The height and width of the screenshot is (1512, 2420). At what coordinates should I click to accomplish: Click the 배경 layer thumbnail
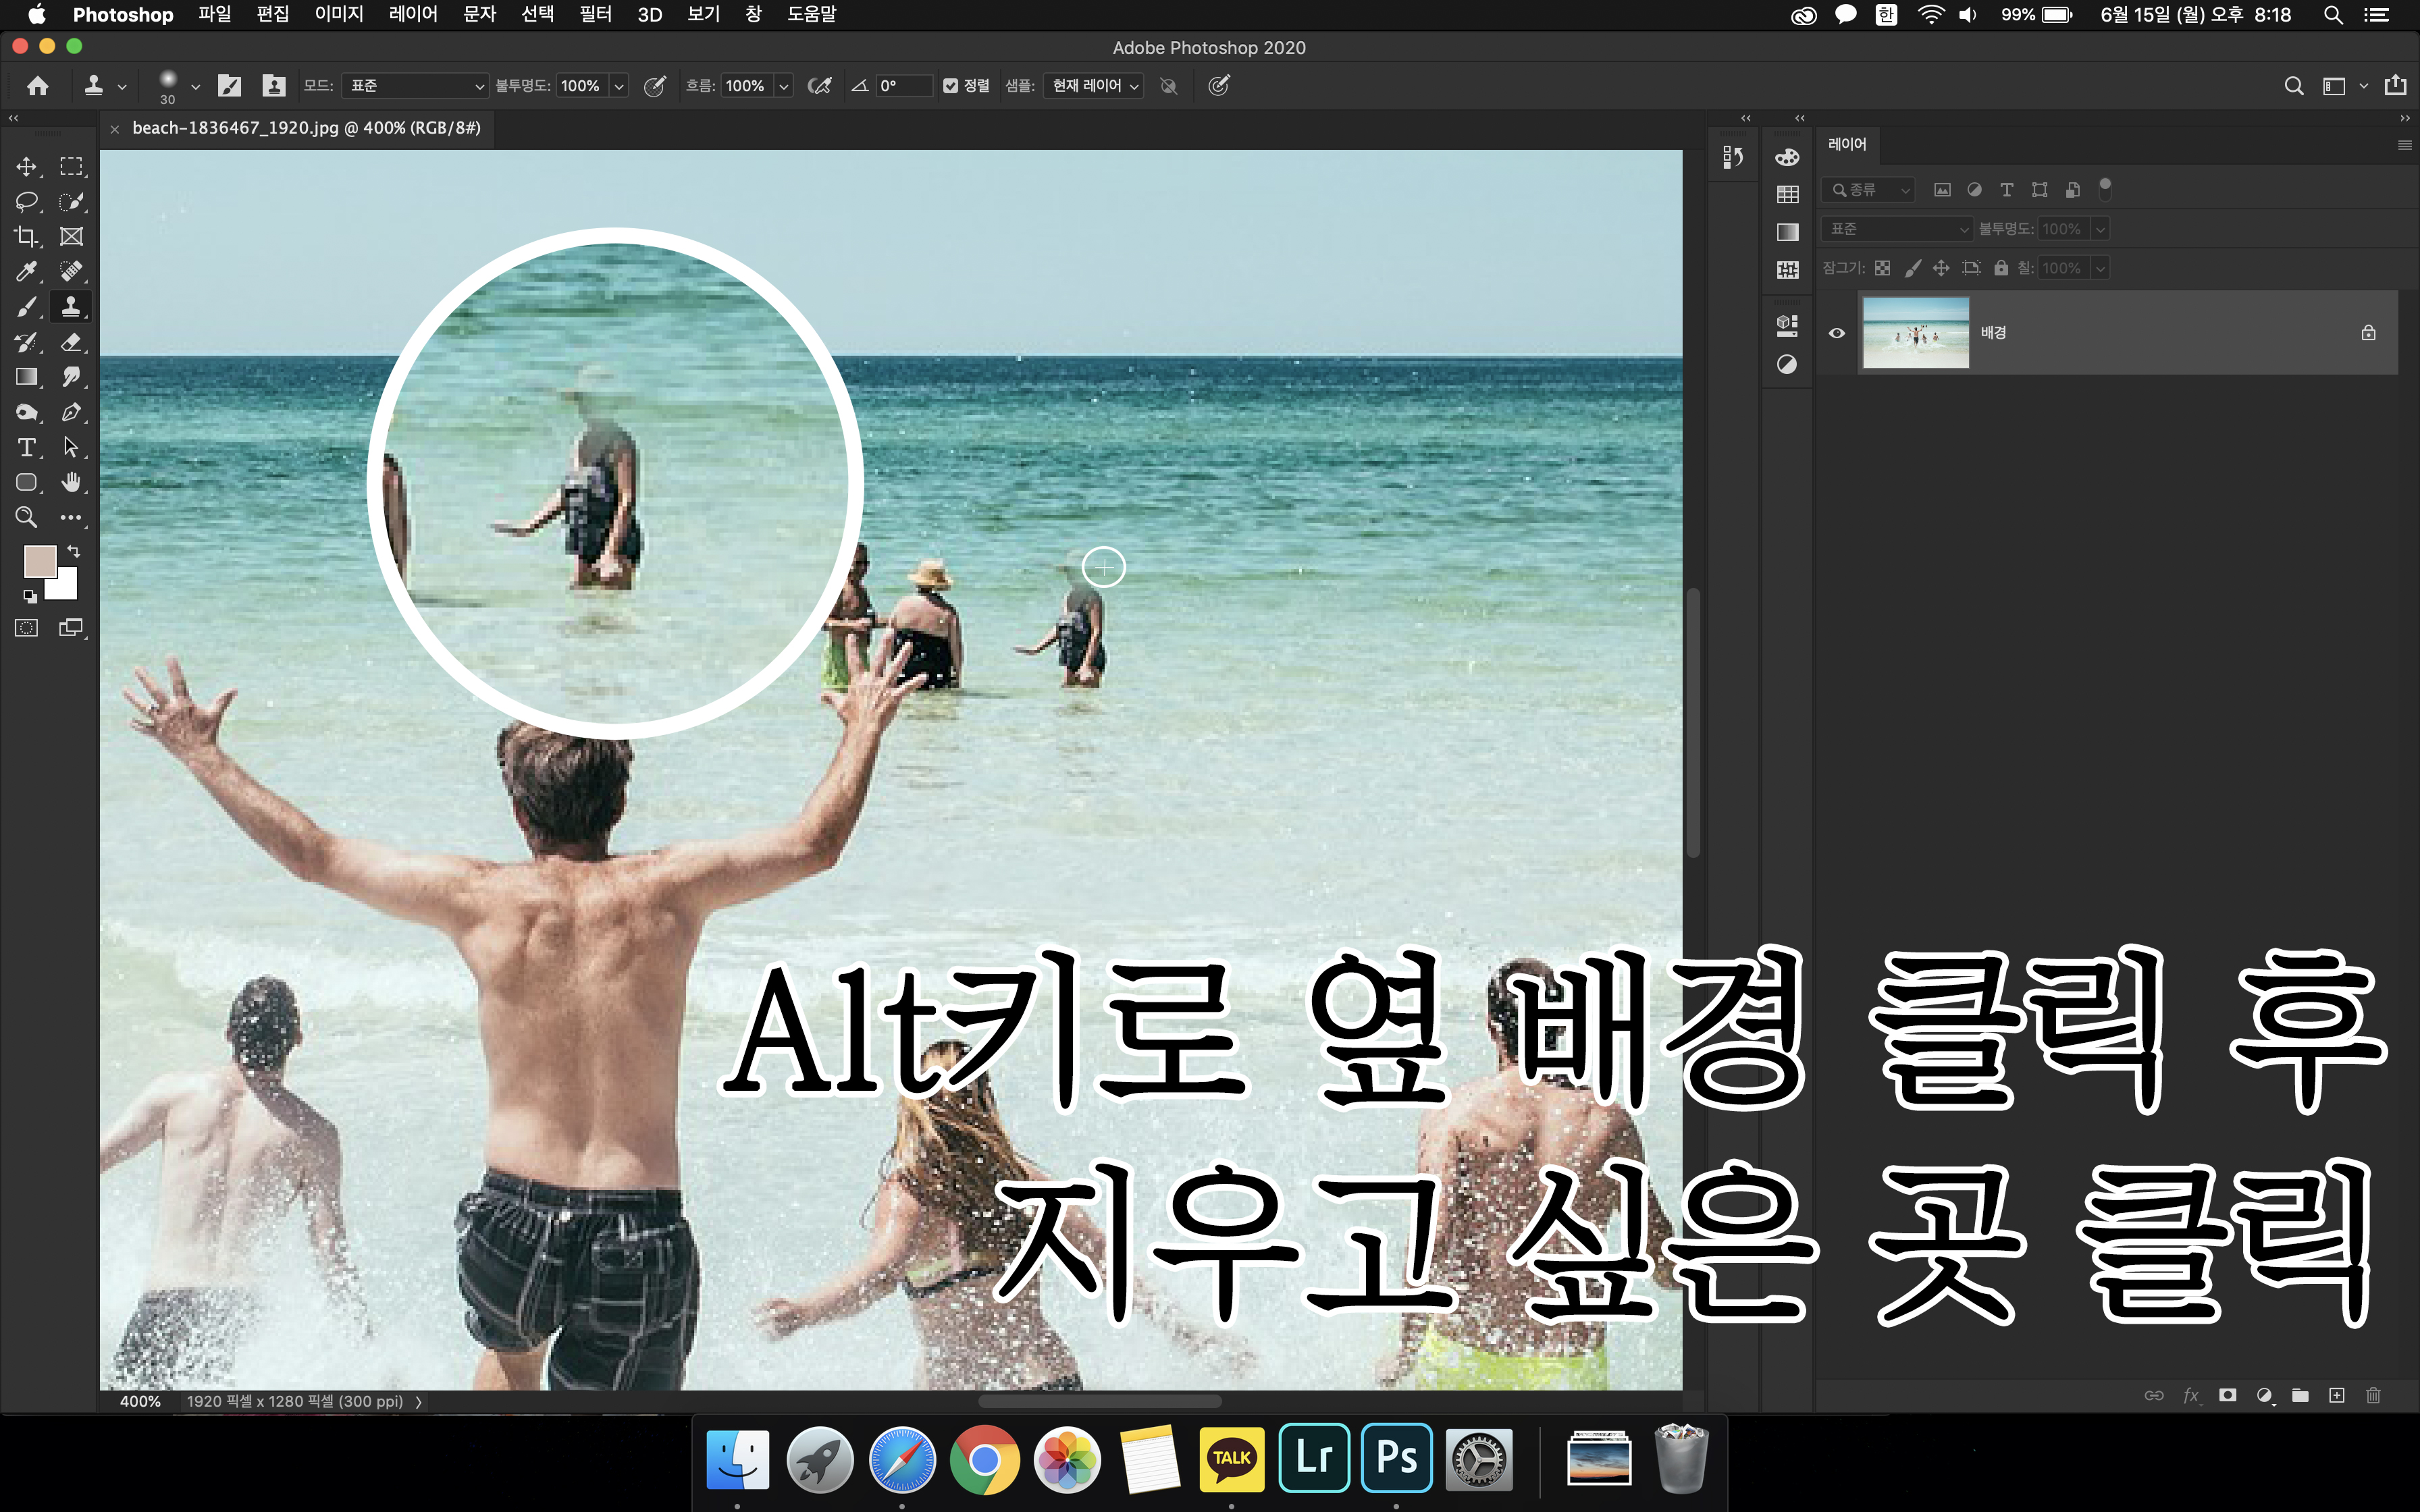point(1915,333)
